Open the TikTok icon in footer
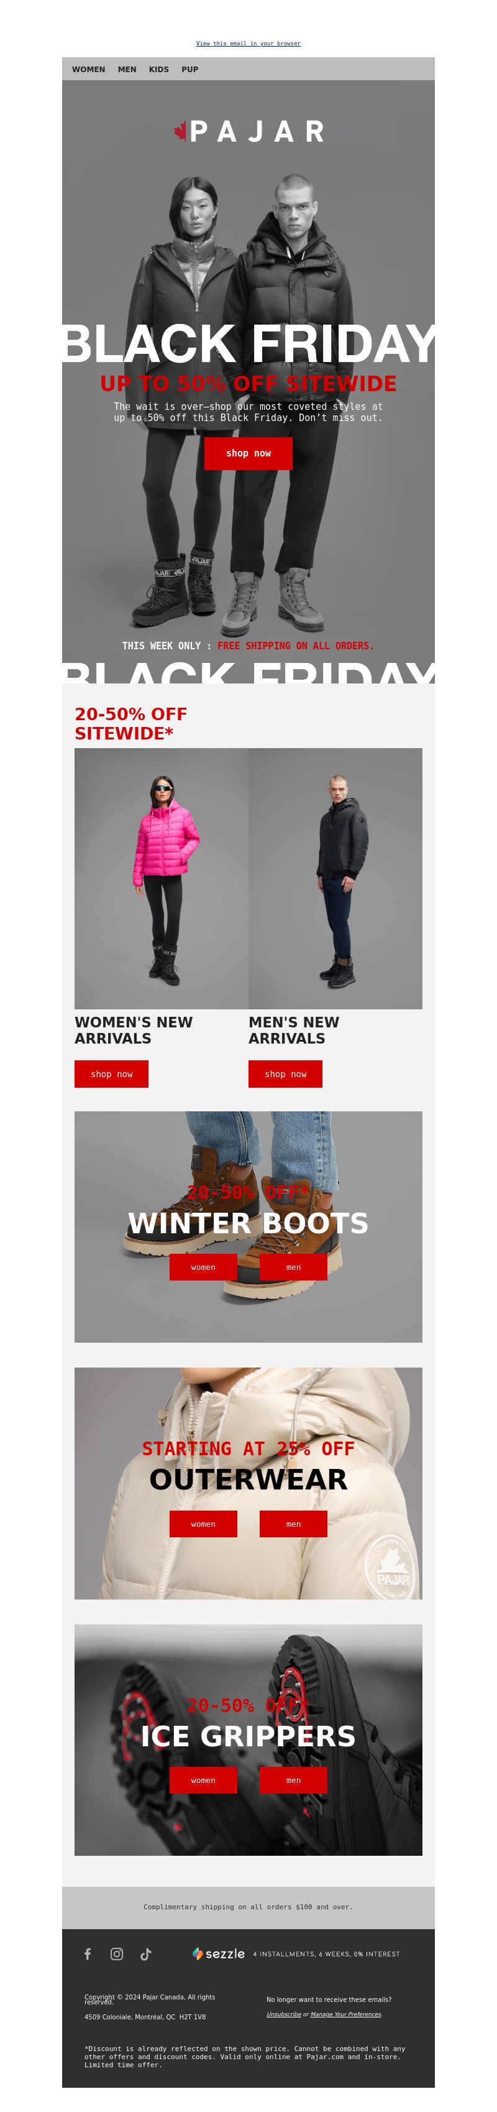 (x=146, y=1954)
